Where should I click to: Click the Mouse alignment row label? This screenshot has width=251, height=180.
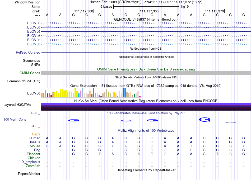coord(35,146)
